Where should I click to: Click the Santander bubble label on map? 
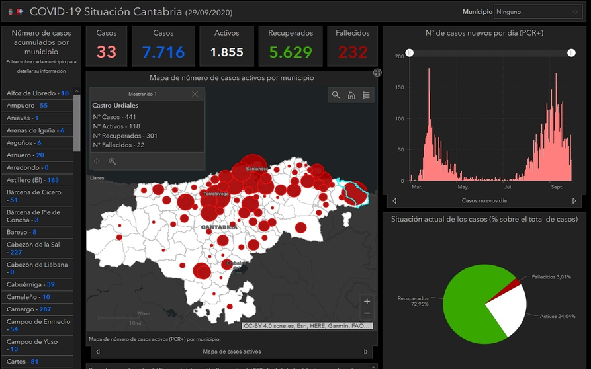(x=257, y=169)
